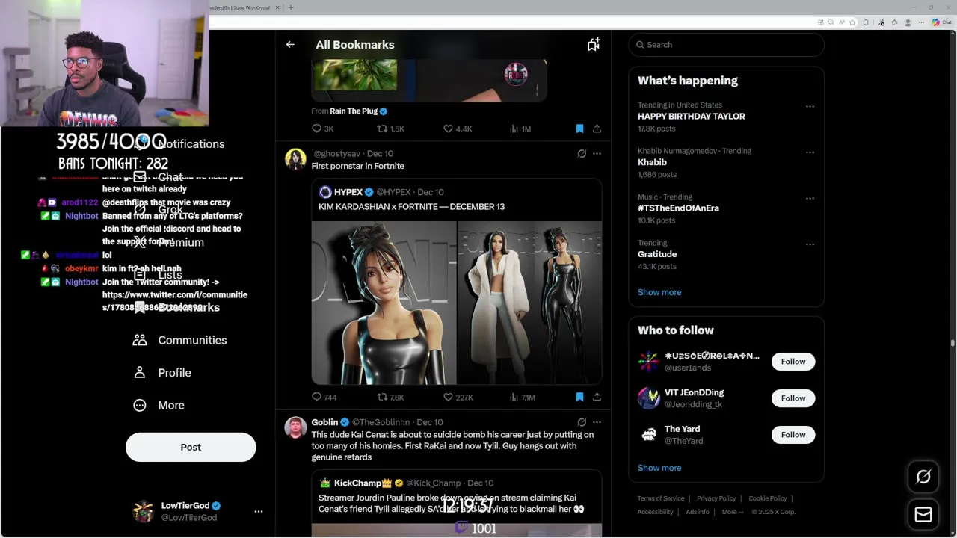The width and height of the screenshot is (957, 538).
Task: Open the KickChamp quoted post header
Action: click(406, 483)
